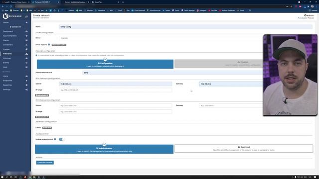Select the Configuration option box
Screen dimensions: 319x179
pyautogui.click(x=105, y=64)
